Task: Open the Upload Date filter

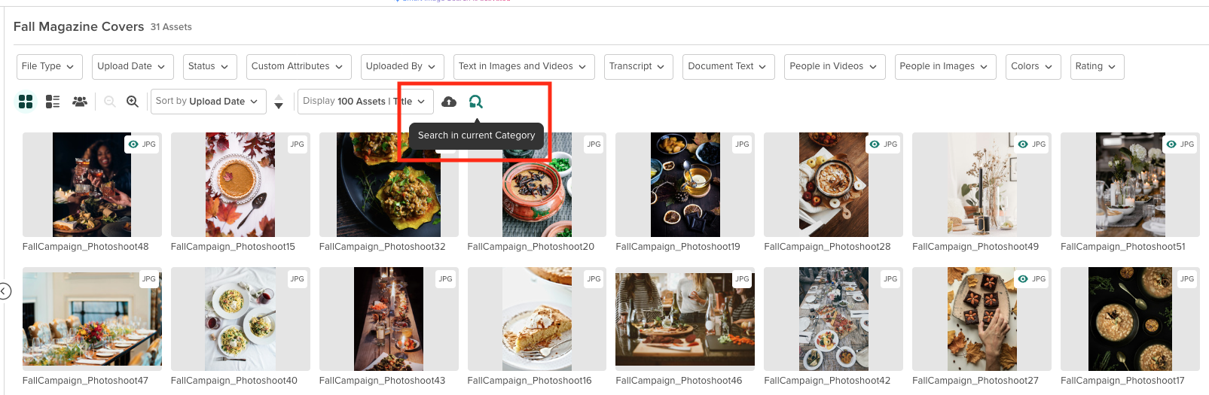Action: tap(133, 67)
